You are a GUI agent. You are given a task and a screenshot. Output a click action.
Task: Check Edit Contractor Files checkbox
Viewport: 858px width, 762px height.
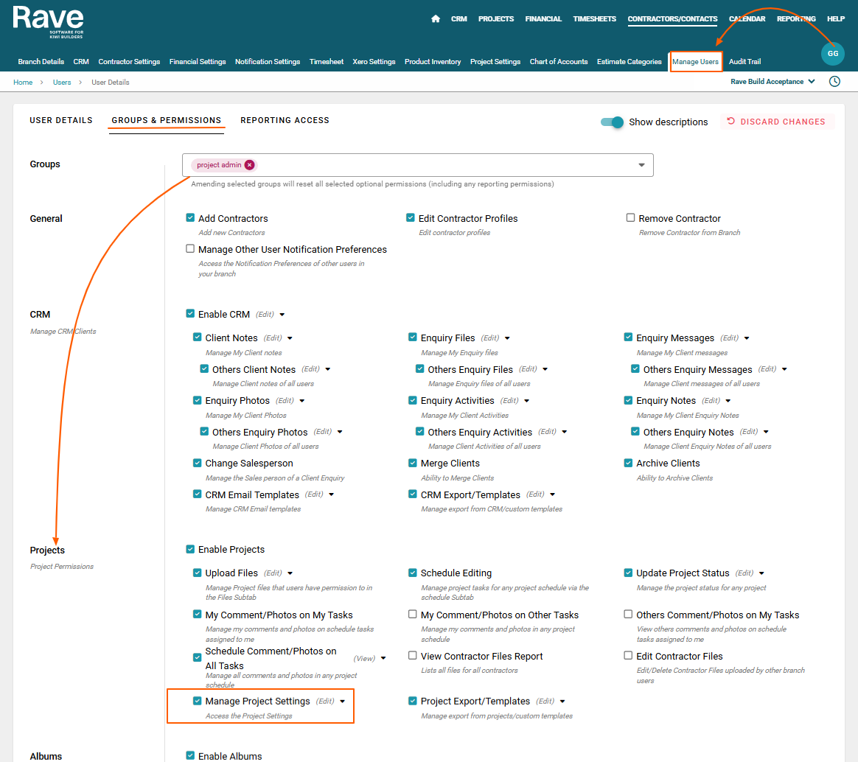628,655
